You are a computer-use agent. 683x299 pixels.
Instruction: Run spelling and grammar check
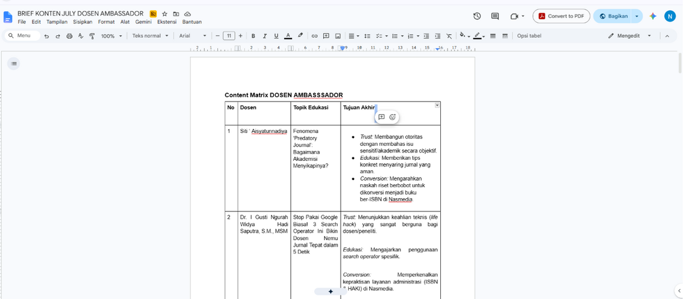tap(80, 36)
